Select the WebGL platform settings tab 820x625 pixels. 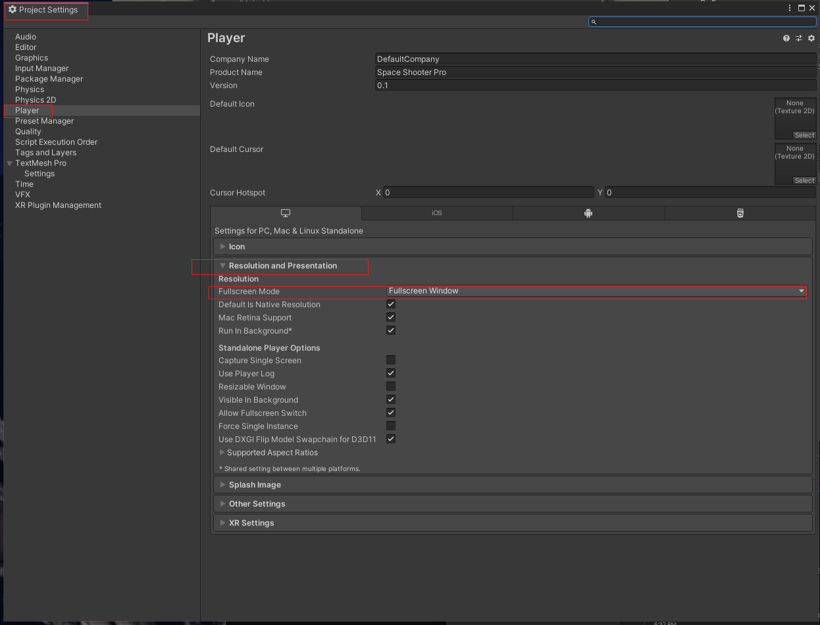click(x=740, y=213)
